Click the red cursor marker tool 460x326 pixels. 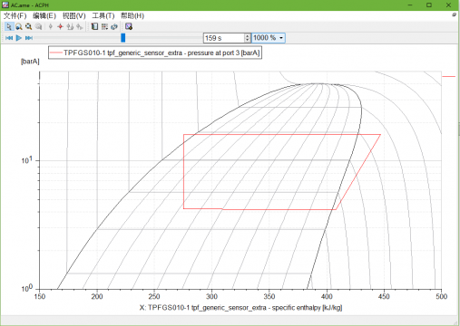[60, 26]
